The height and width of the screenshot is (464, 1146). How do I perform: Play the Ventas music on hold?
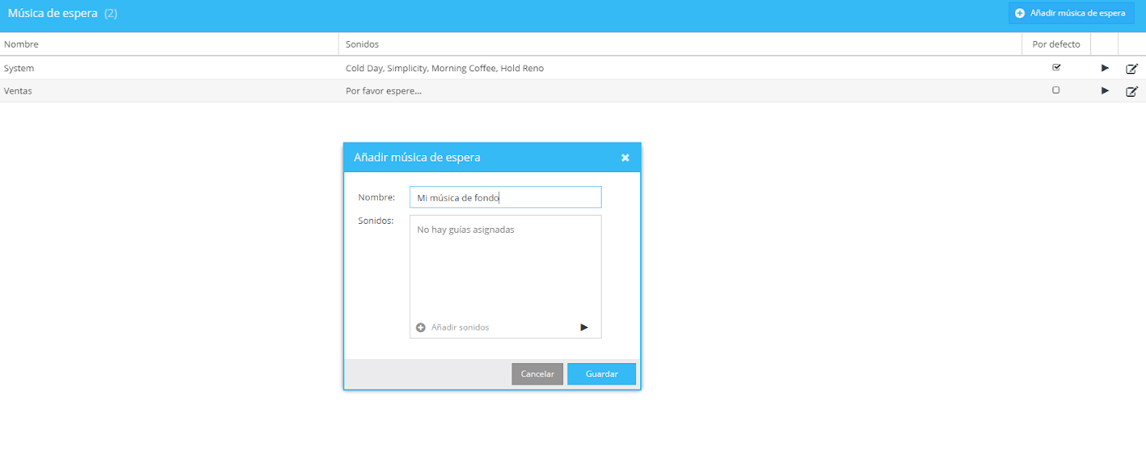pos(1104,91)
